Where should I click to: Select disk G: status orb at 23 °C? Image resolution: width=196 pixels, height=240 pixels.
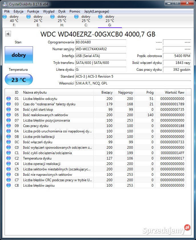coord(100,17)
